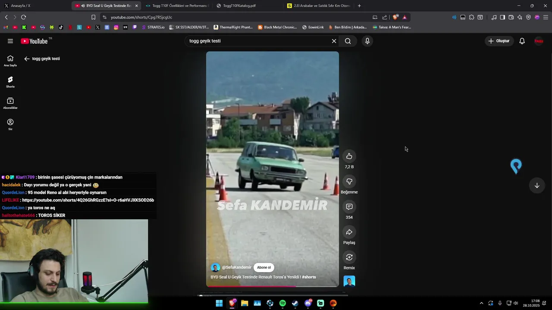
Task: Click the #shorts hashtag in the title
Action: (309, 277)
